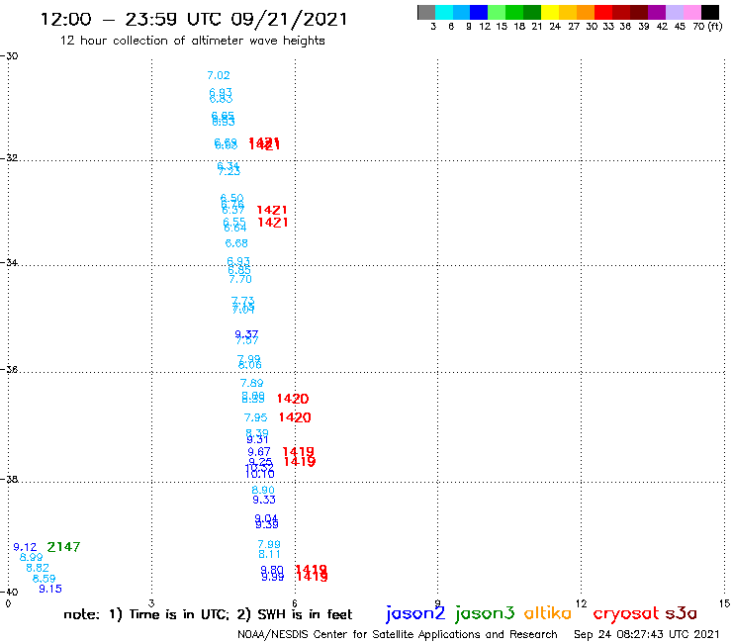The width and height of the screenshot is (732, 643).
Task: Click the s3a satellite label
Action: (681, 613)
